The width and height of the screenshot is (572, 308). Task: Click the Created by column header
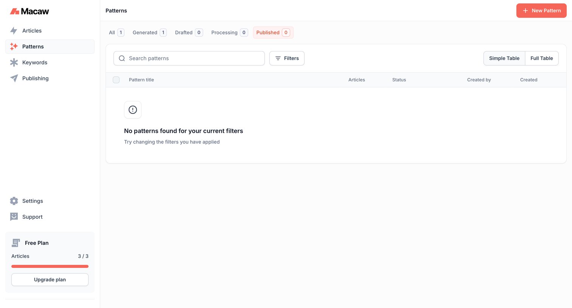(x=479, y=80)
